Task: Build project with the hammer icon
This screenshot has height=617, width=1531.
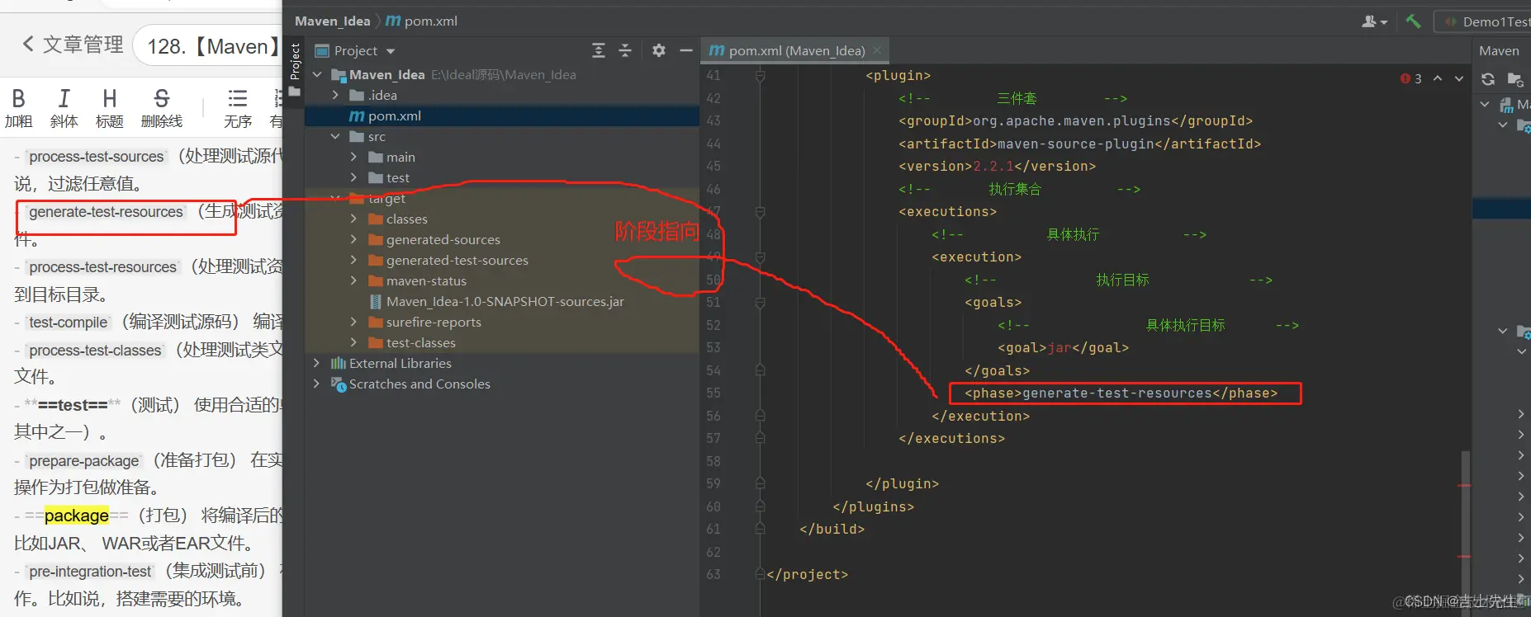Action: 1414,21
